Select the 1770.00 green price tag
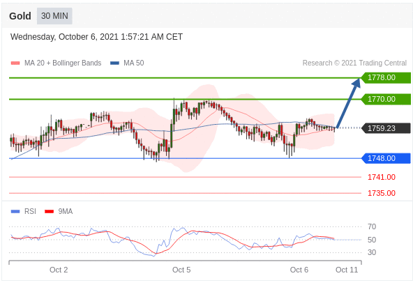The image size is (413, 285). click(386, 99)
